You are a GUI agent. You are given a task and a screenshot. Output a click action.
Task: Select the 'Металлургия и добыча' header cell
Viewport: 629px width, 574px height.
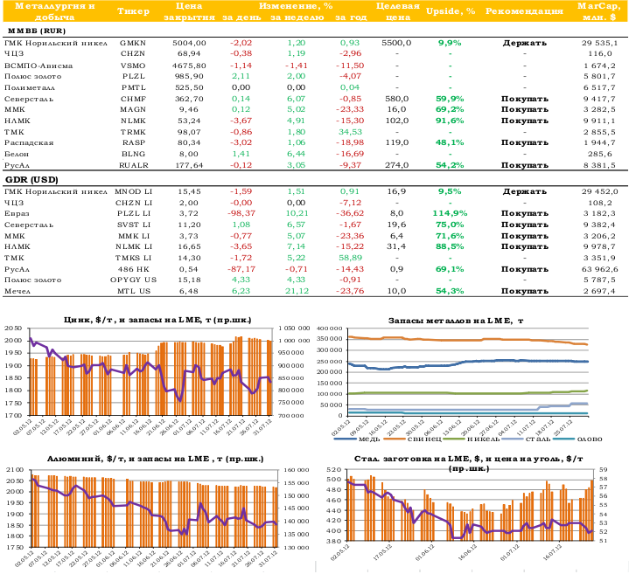54,11
